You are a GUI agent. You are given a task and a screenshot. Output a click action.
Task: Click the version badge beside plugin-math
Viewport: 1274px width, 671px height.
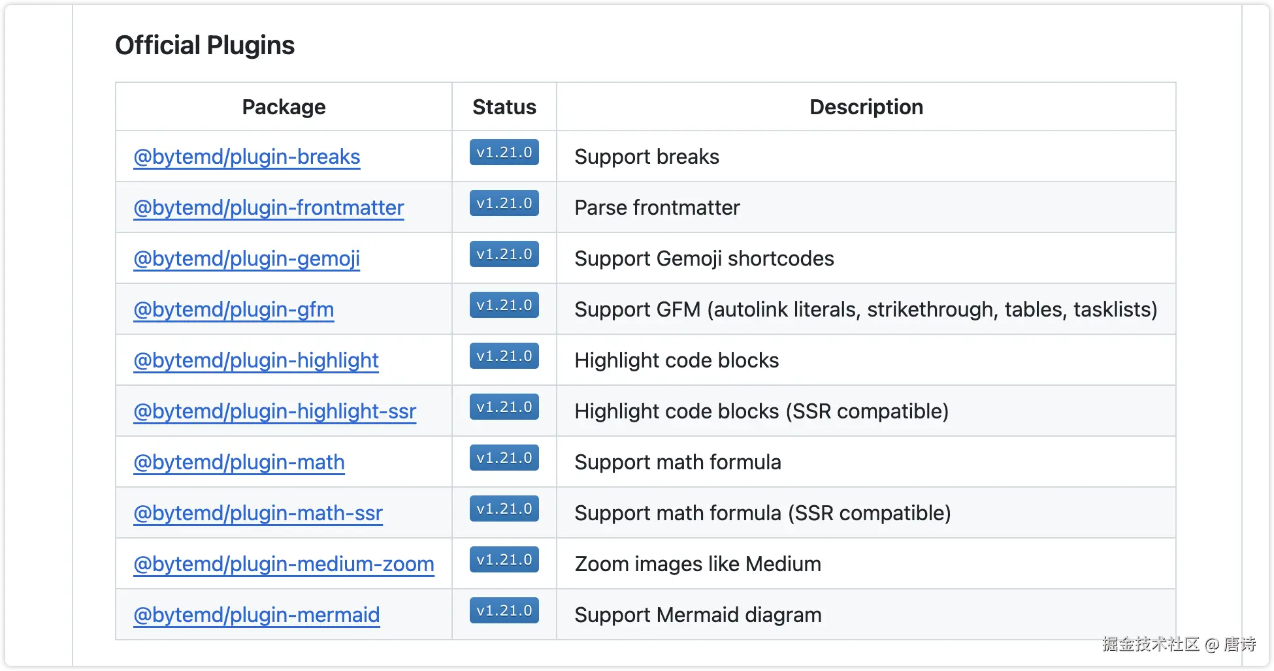point(504,458)
